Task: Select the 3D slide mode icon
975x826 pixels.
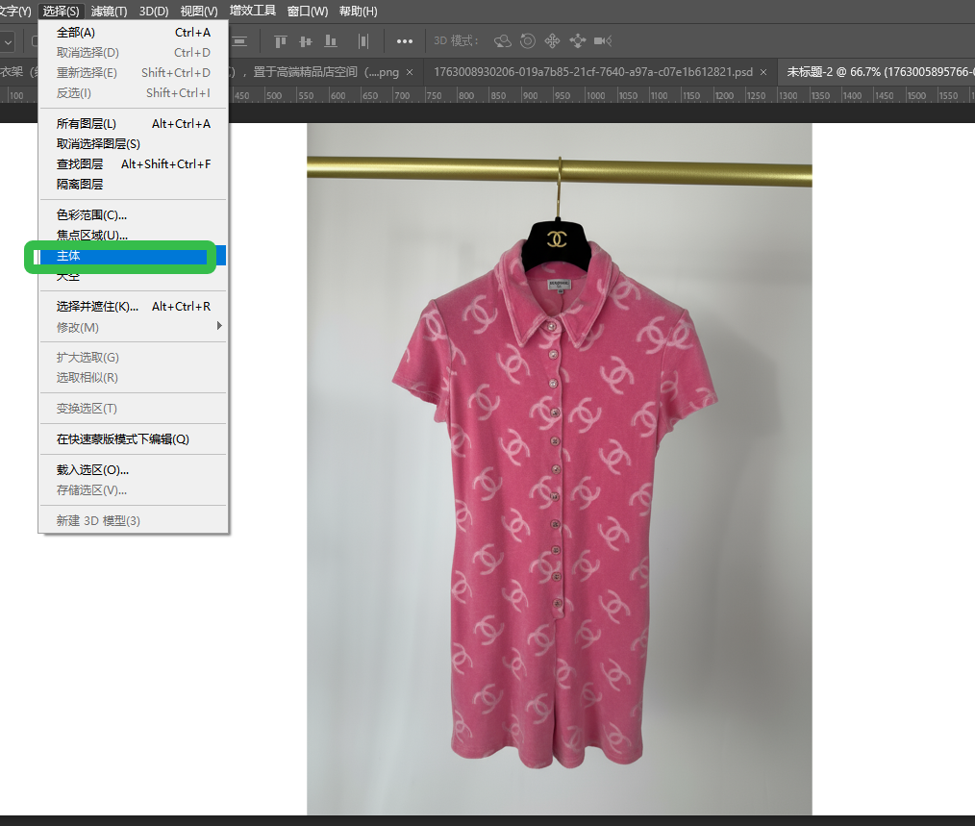Action: pyautogui.click(x=578, y=41)
